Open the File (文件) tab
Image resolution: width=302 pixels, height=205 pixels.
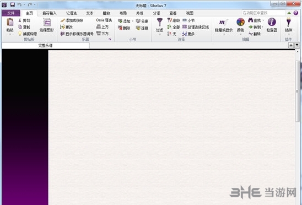[11, 13]
